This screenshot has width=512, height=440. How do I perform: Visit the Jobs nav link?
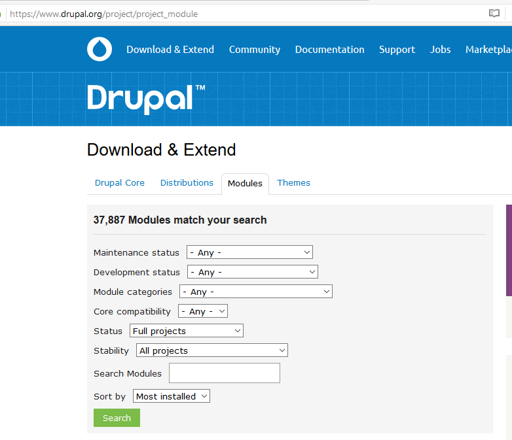click(x=440, y=50)
